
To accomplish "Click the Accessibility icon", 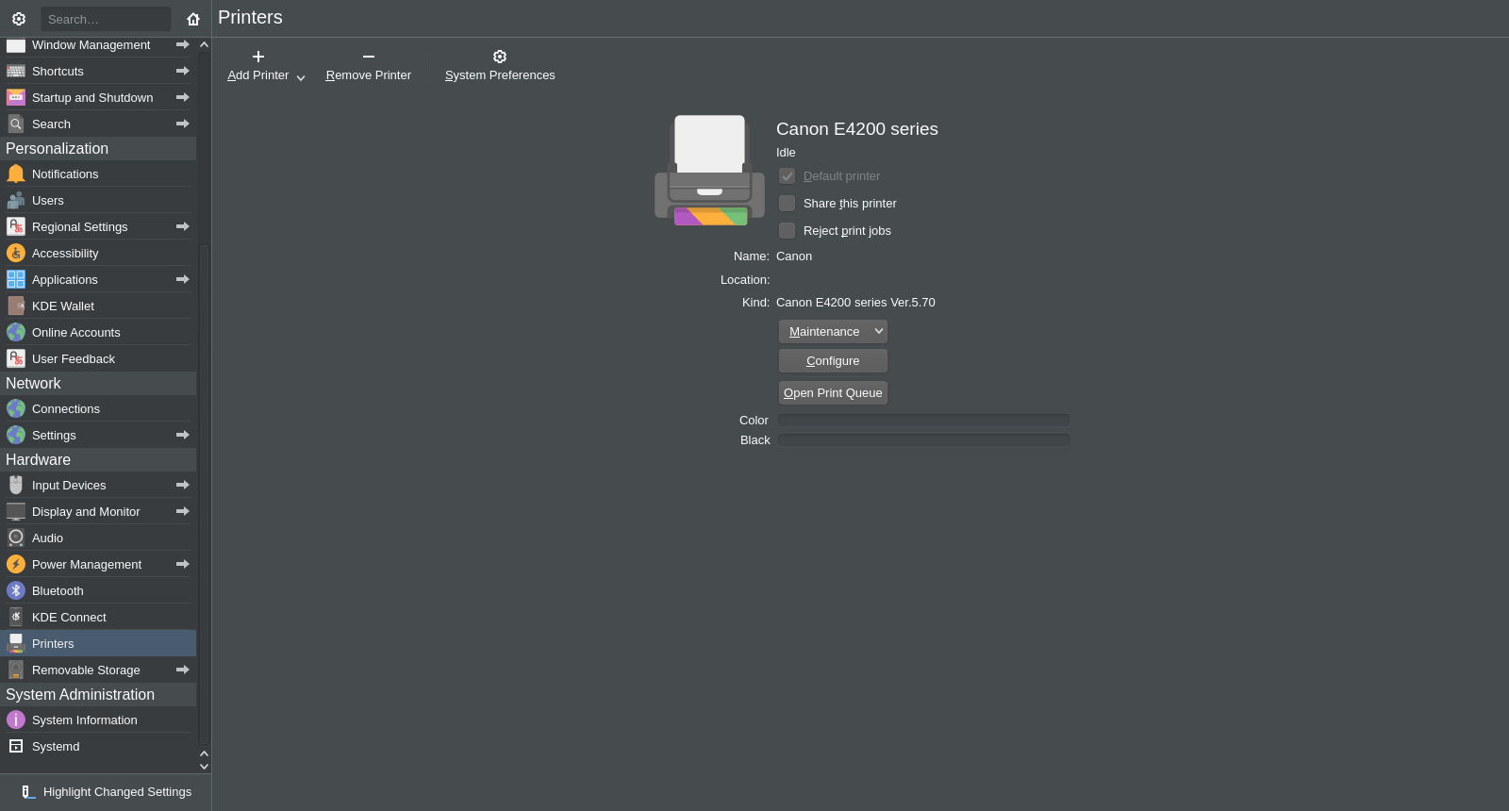I will [x=16, y=253].
